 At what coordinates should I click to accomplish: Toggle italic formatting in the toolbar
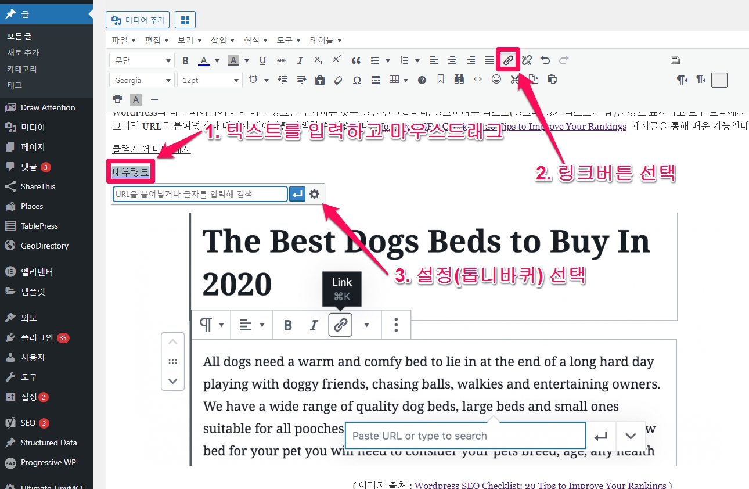[x=300, y=60]
